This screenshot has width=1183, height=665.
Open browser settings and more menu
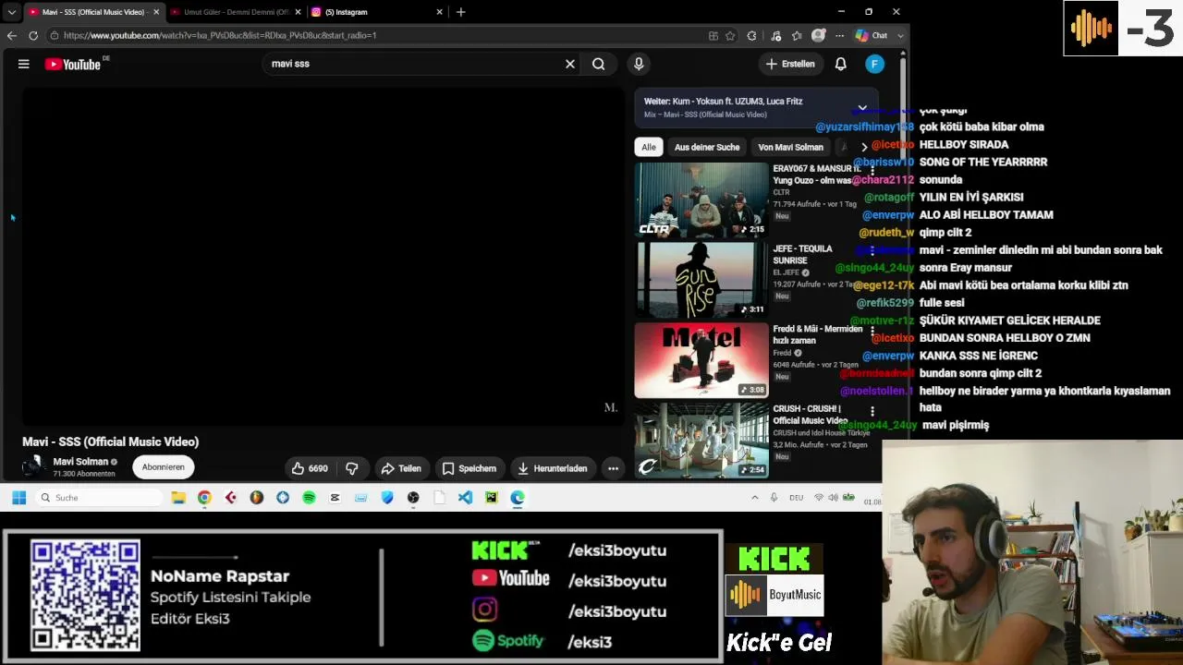click(839, 35)
